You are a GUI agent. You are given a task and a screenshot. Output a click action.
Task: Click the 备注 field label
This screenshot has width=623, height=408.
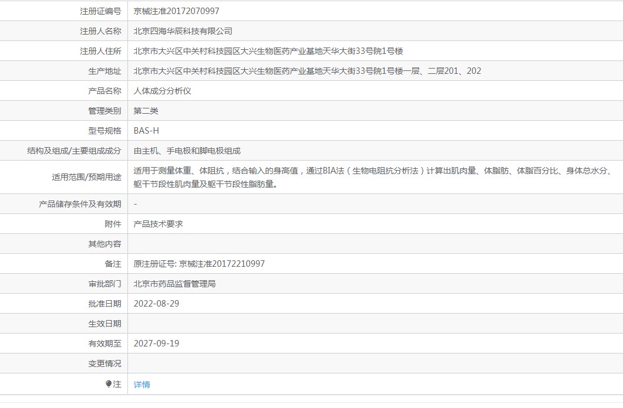pos(113,264)
